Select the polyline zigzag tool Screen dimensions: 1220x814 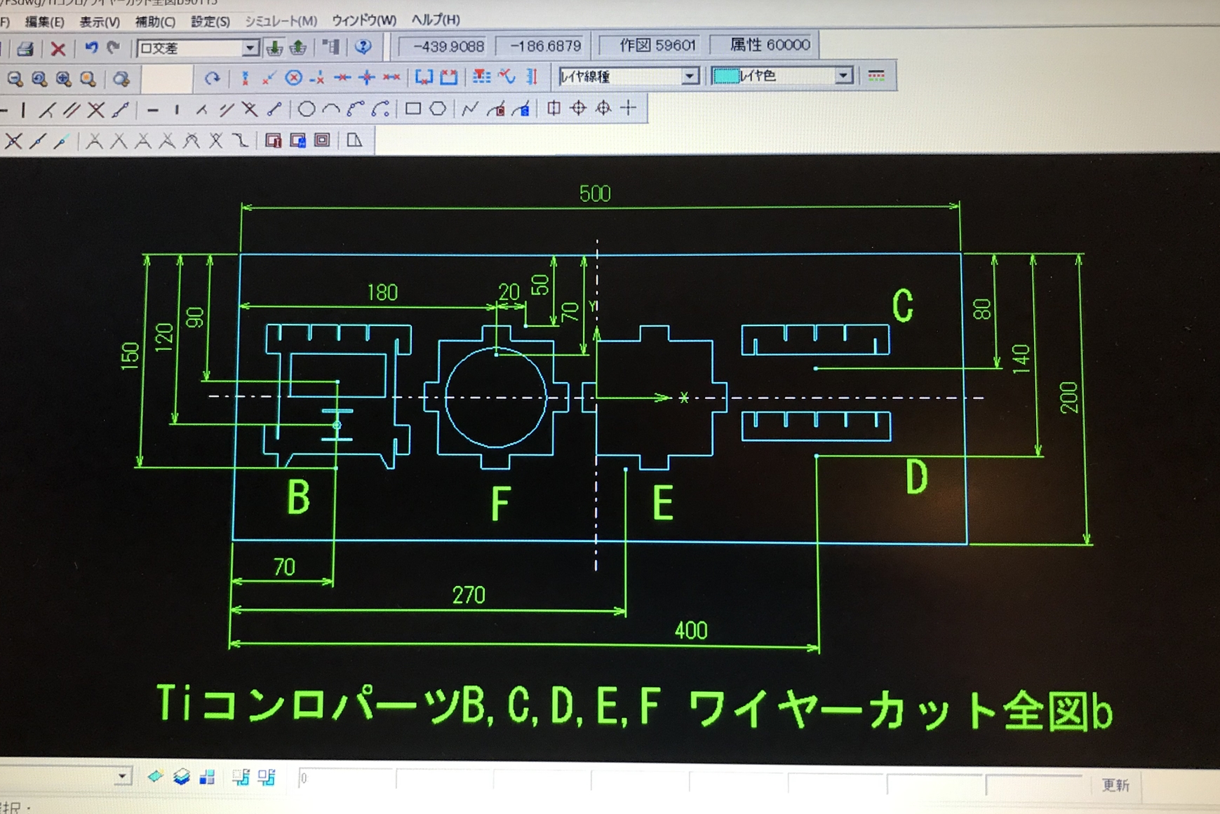coord(469,109)
